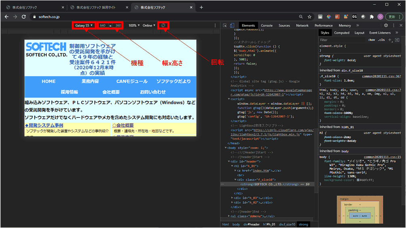The height and width of the screenshot is (228, 406).
Task: Select the Computed sidebar tab
Action: [x=342, y=33]
